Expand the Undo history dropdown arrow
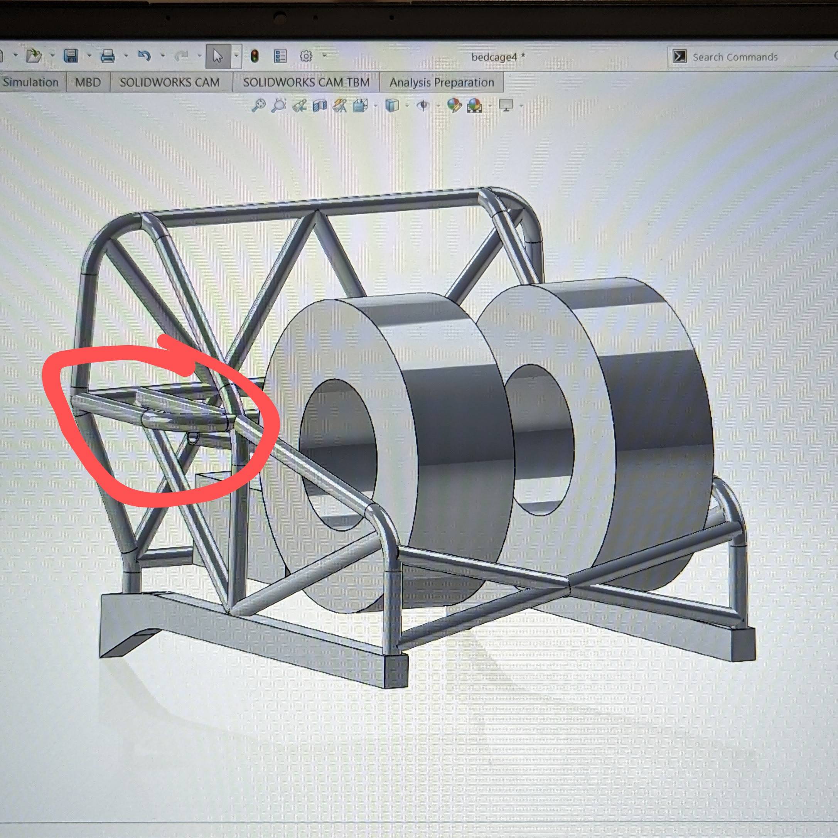Screen dimensions: 838x838 click(163, 56)
